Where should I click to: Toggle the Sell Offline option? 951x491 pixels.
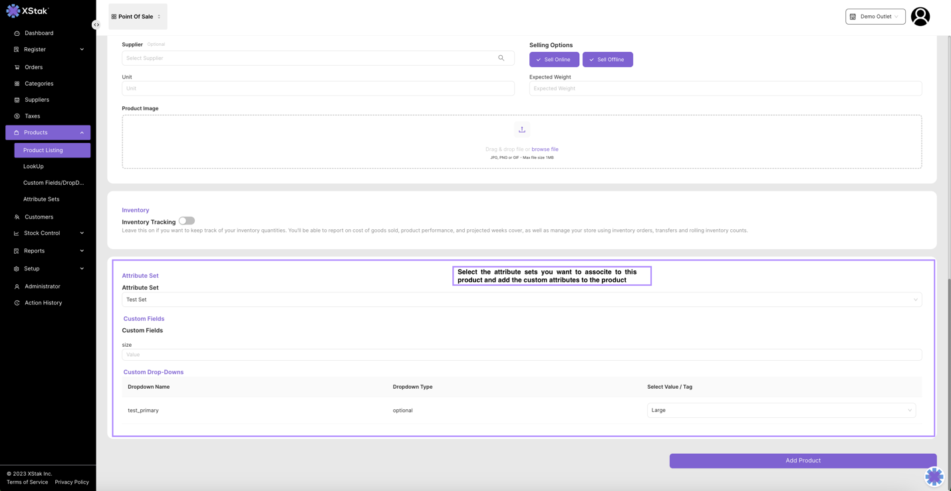607,60
